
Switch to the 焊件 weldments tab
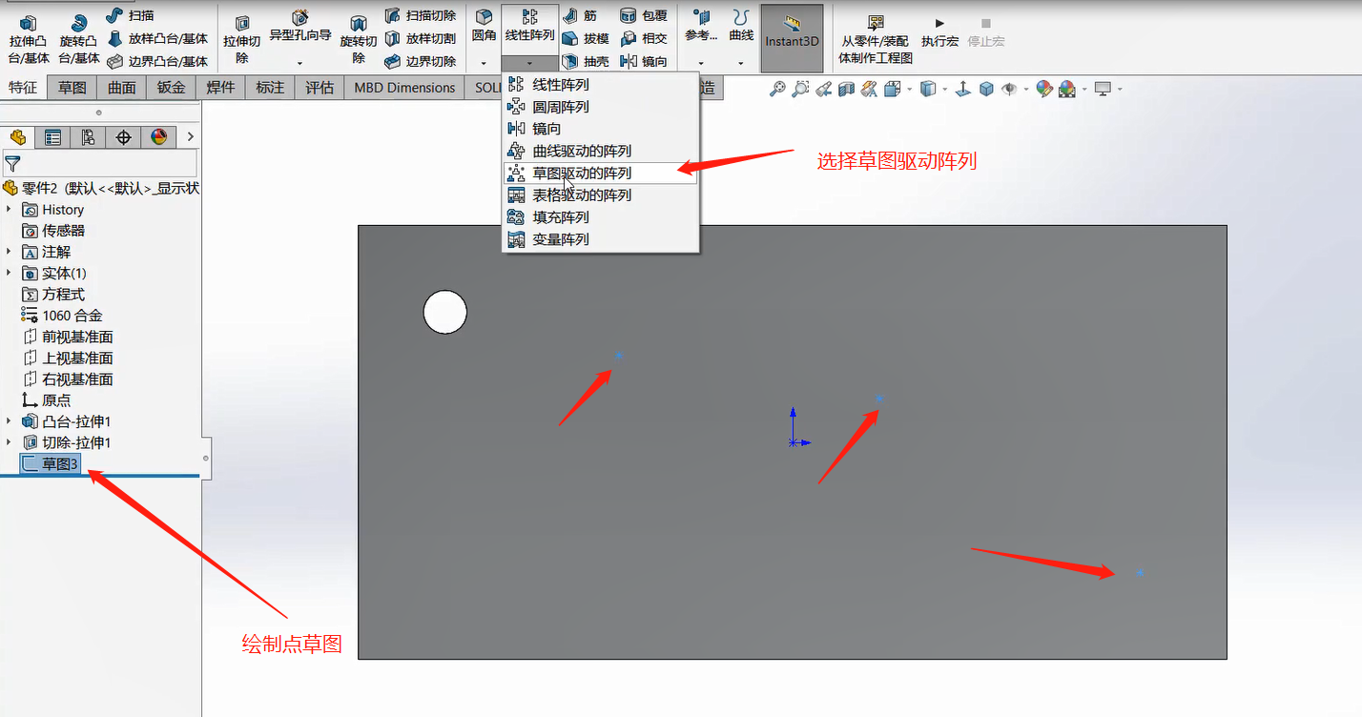221,88
